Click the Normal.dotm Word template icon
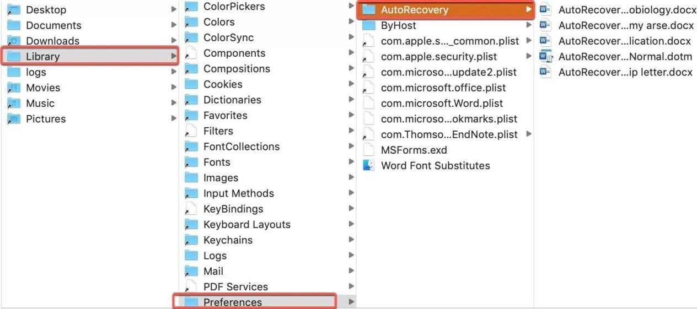The image size is (697, 309). (546, 56)
